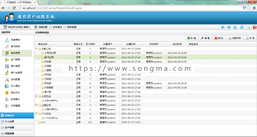Click the blue forward arrow in the app toolbar

[229, 27]
